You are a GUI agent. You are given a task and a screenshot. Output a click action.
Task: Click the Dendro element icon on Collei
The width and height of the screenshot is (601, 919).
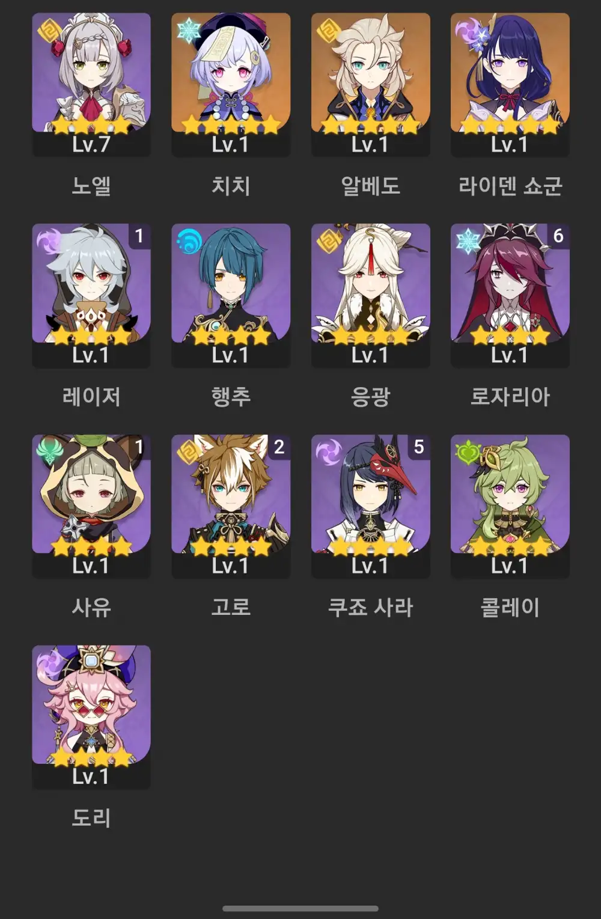468,452
